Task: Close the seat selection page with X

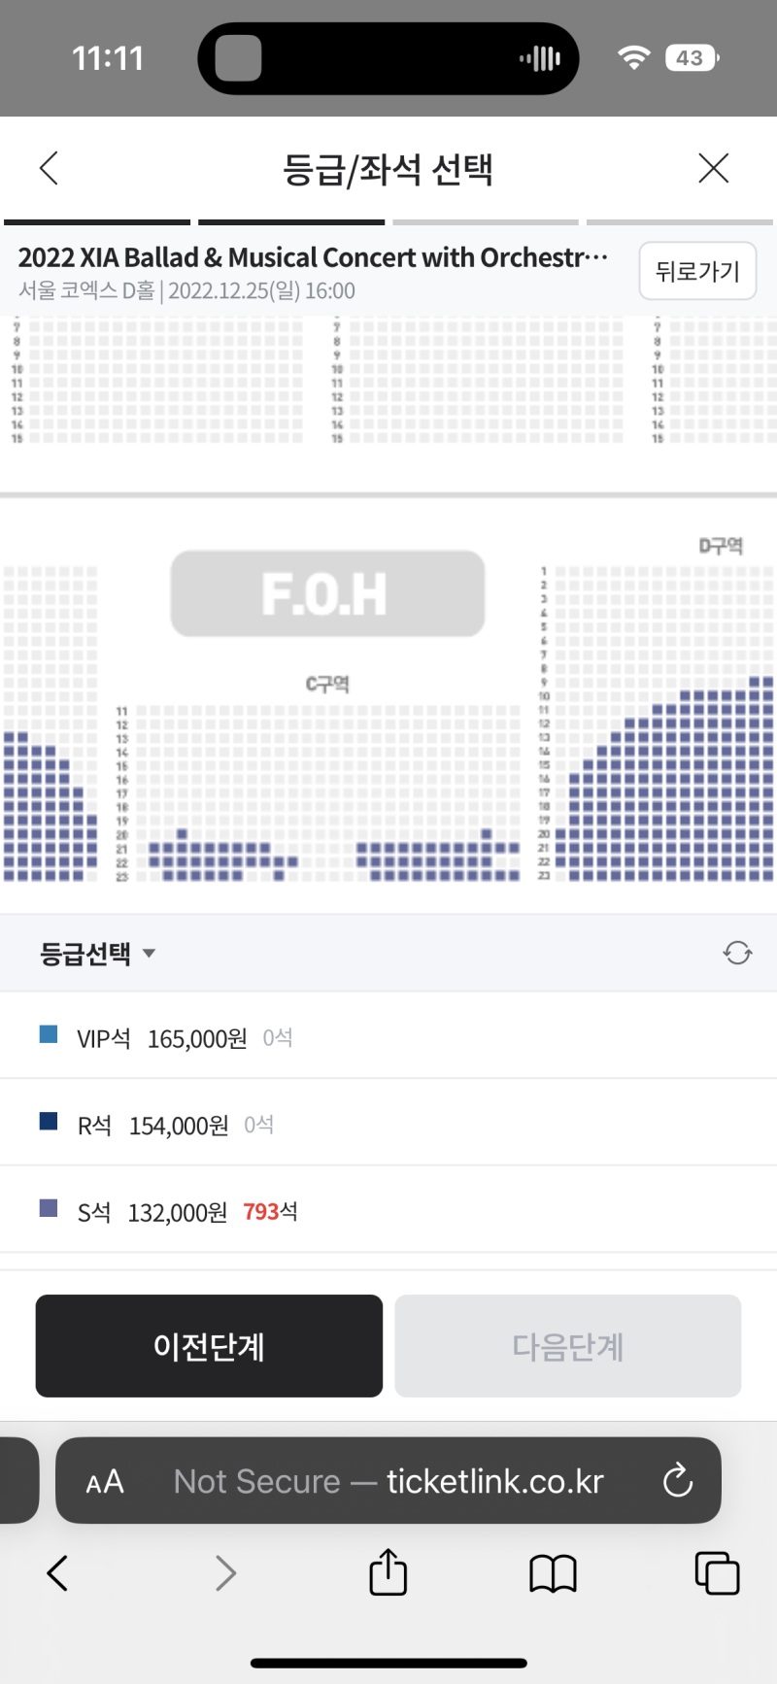Action: click(x=713, y=168)
